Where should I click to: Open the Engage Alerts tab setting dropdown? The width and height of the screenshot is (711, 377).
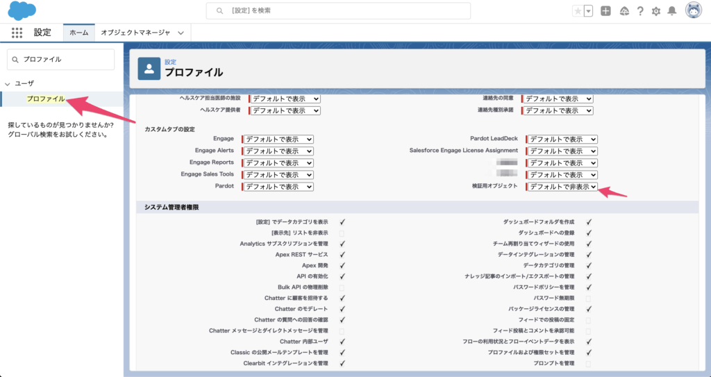pos(278,151)
